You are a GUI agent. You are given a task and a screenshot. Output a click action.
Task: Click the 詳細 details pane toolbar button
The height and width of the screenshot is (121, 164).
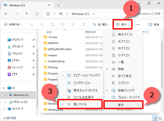(154, 24)
